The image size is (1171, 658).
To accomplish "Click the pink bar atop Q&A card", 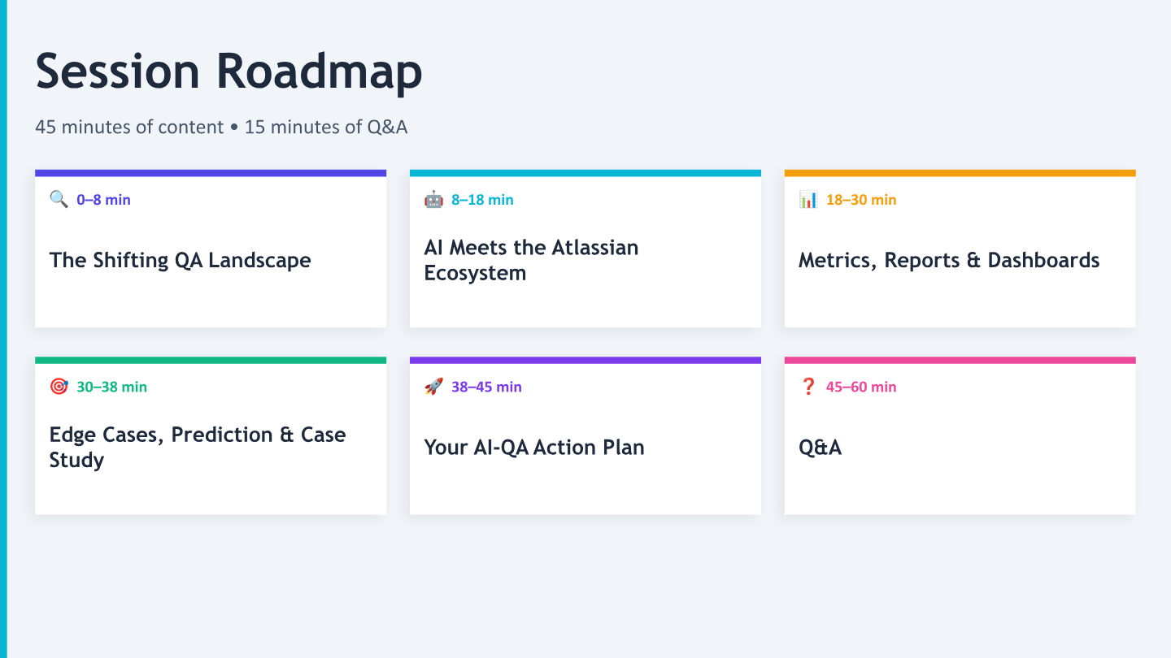I will pos(960,360).
